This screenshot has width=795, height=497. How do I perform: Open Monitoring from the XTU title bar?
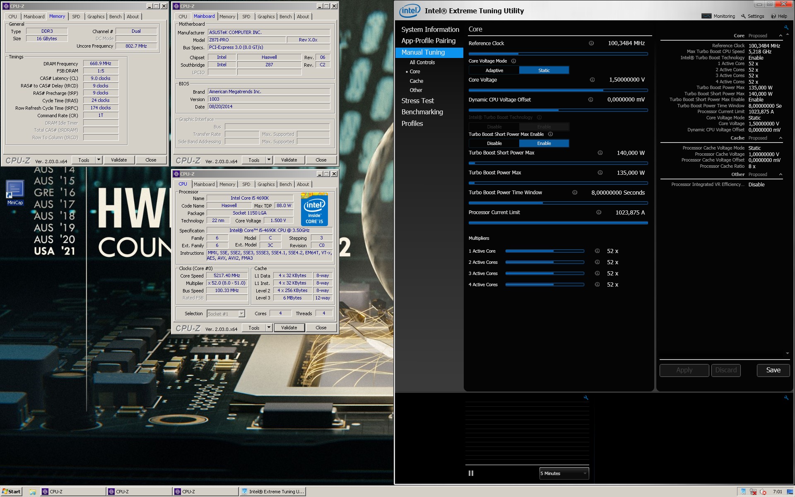point(718,16)
